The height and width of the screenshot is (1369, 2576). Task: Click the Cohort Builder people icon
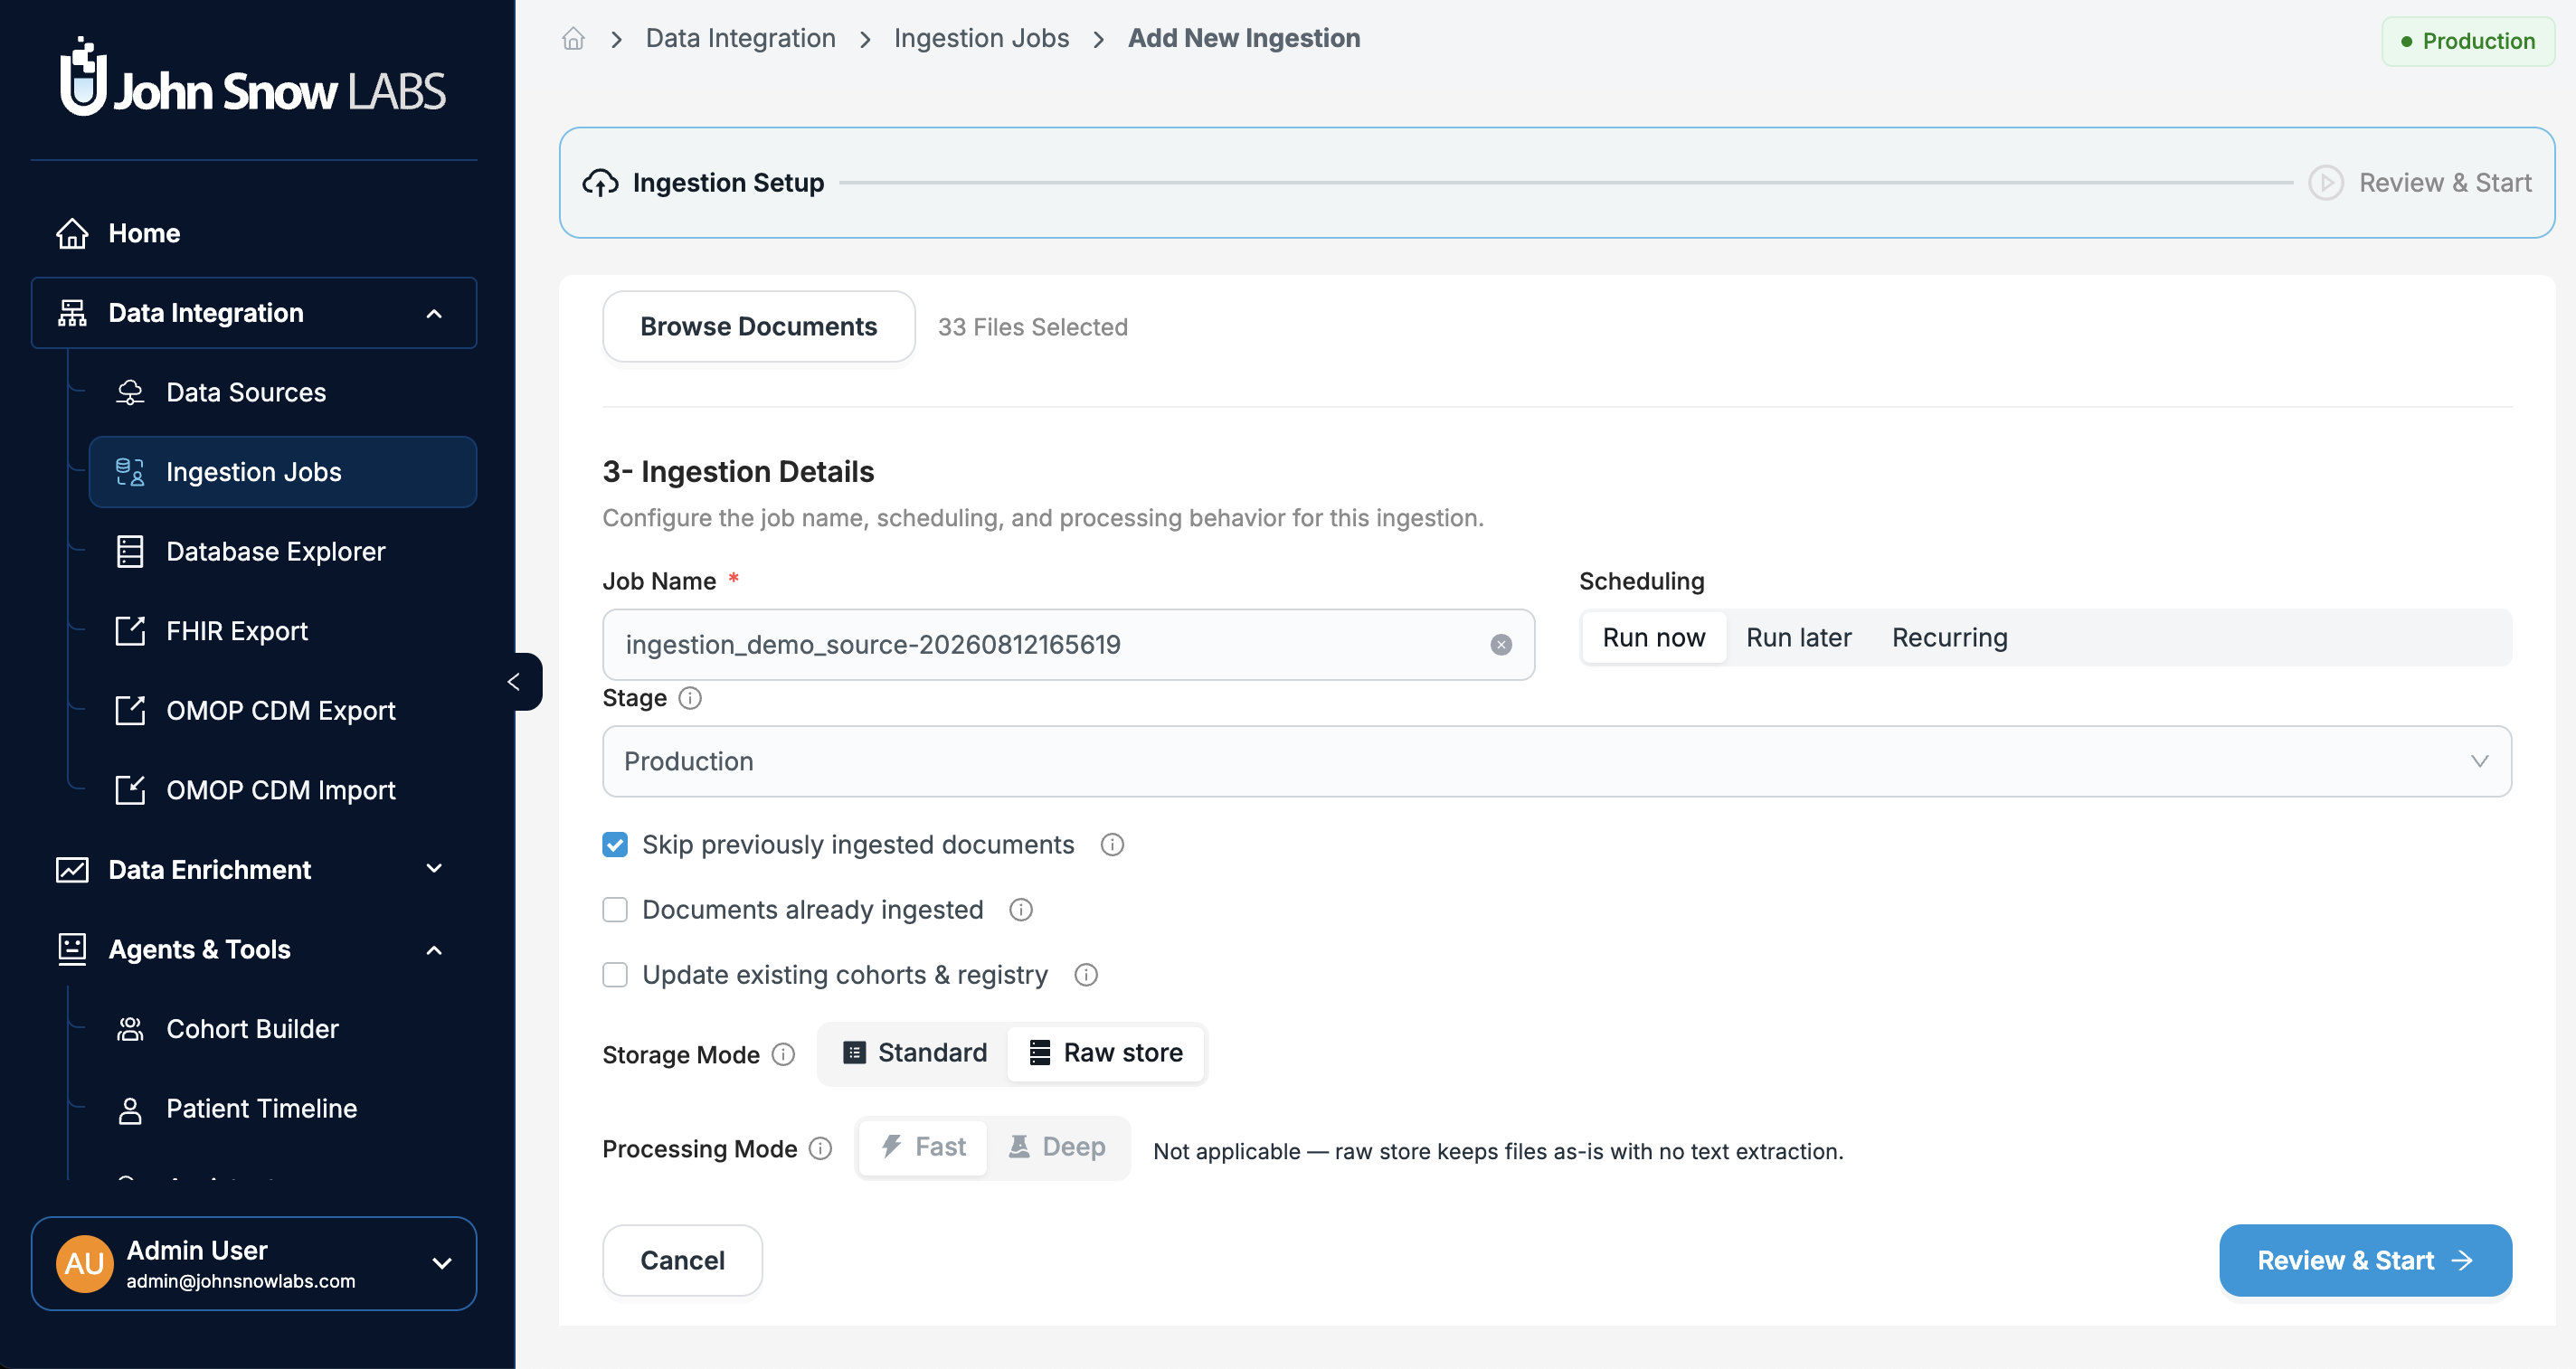(x=130, y=1029)
